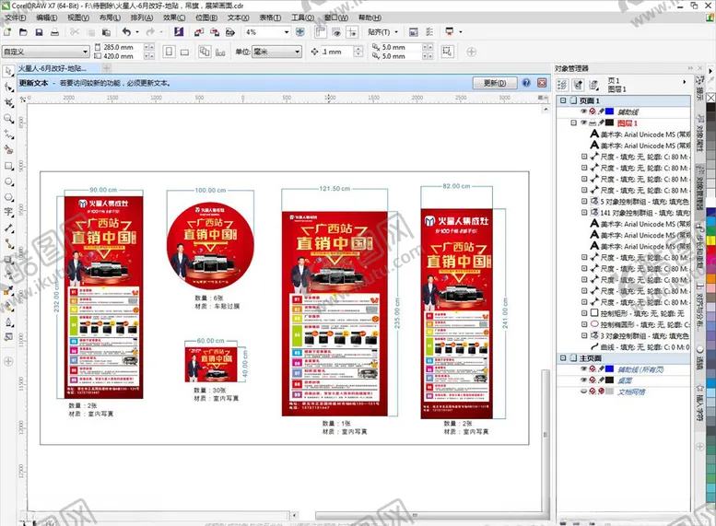Click the Layer manager view icon in Object Manager
The image size is (716, 526).
point(593,85)
